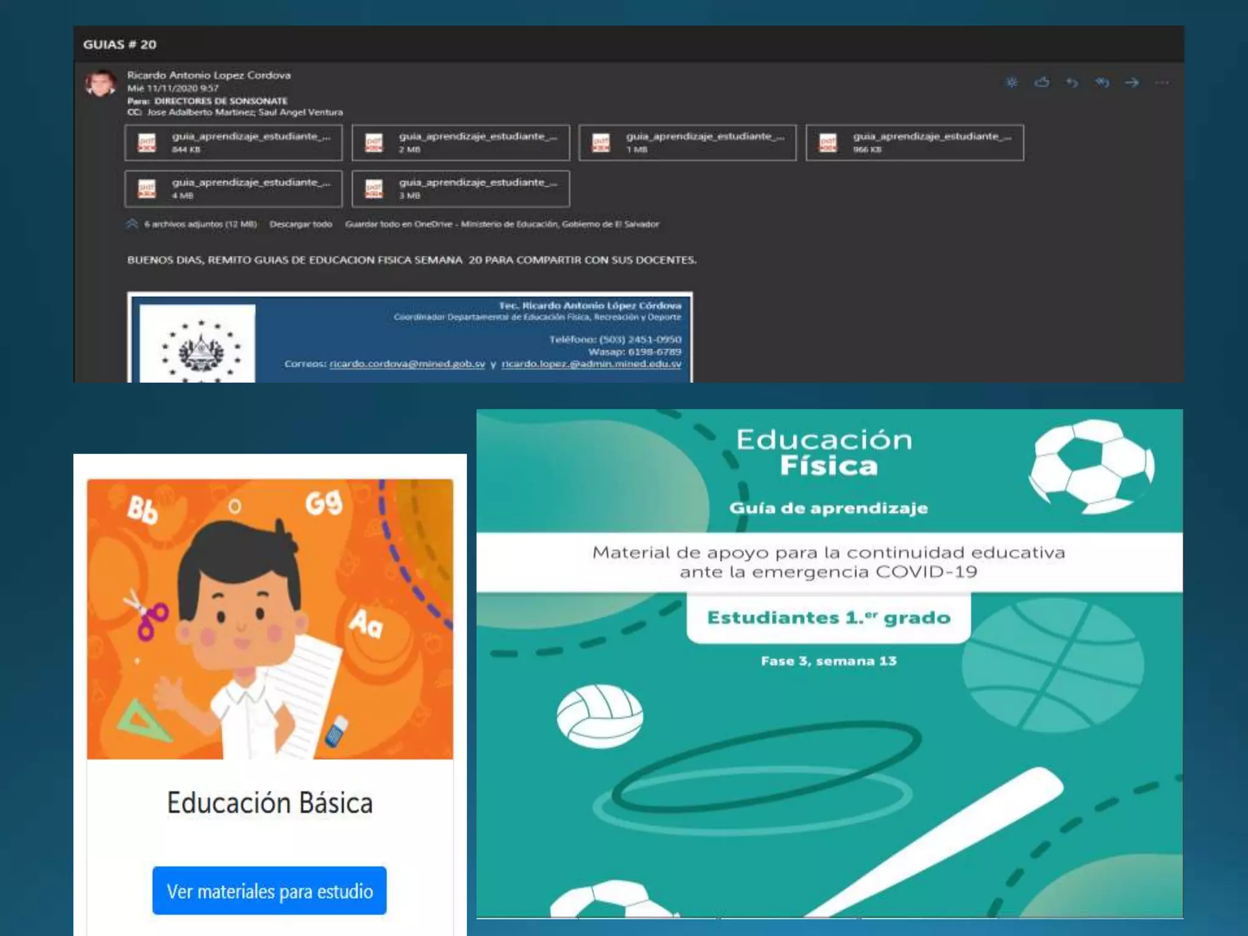Open the 2 MB PDF attachment

(461, 143)
